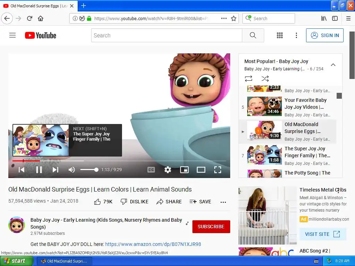Go forward with the browser forward arrow
Viewport: 355px width, 266px height.
(18, 18)
